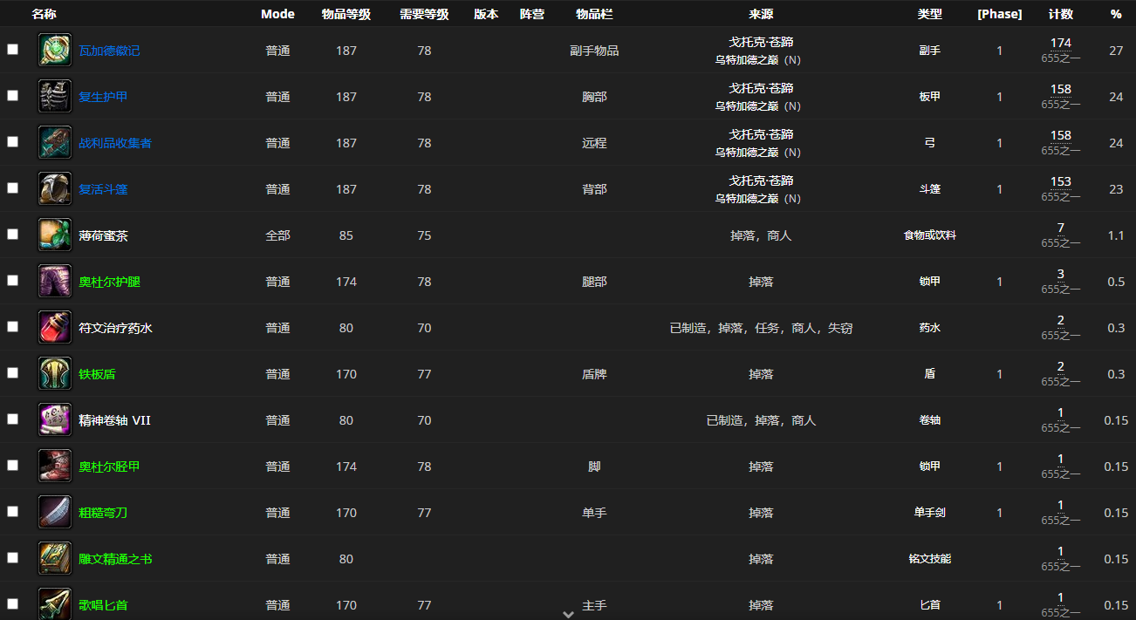Click the 歌唱匕首 dagger icon
1136x620 pixels.
pos(55,603)
